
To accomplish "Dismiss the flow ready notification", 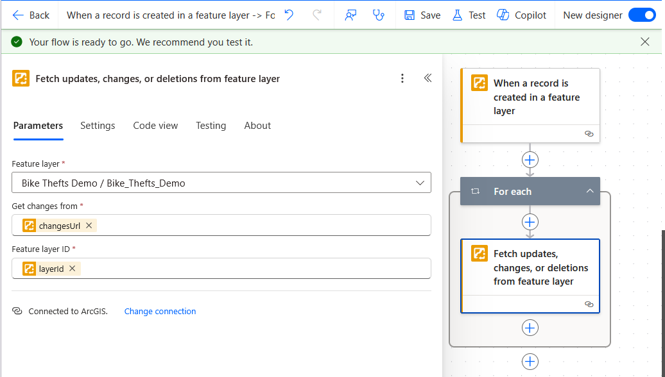I will tap(644, 42).
